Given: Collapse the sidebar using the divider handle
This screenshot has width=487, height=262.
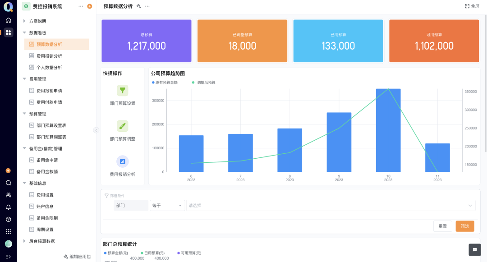Looking at the screenshot, I should click(96, 130).
